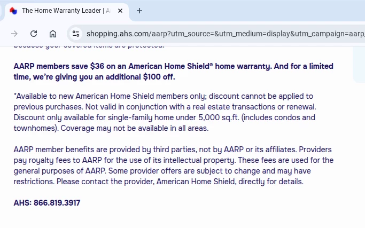
Task: Click the AHS phone number 866.819.3917
Action: 57,203
